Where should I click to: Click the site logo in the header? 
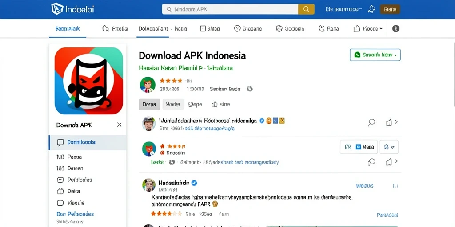pos(72,9)
